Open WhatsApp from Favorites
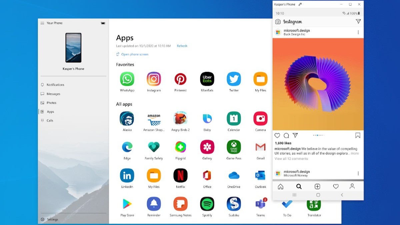The width and height of the screenshot is (400, 225). click(x=127, y=79)
